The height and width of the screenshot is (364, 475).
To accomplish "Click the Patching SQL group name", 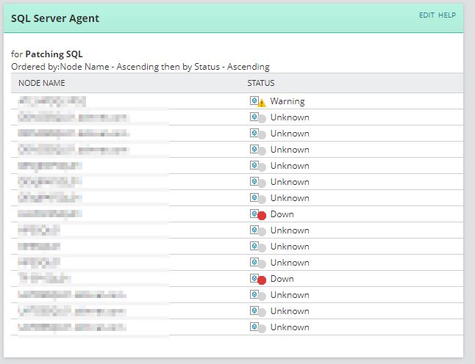I will pyautogui.click(x=54, y=54).
